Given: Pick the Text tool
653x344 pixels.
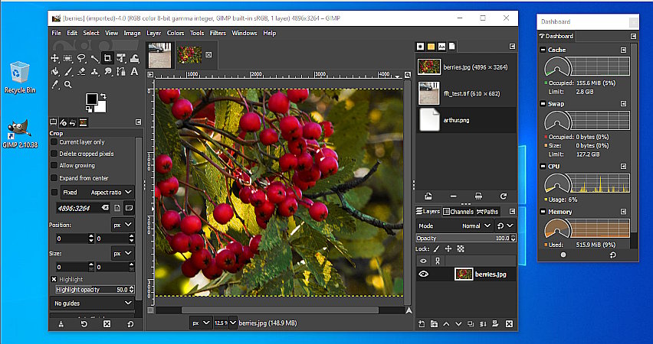Looking at the screenshot, I should (x=134, y=71).
